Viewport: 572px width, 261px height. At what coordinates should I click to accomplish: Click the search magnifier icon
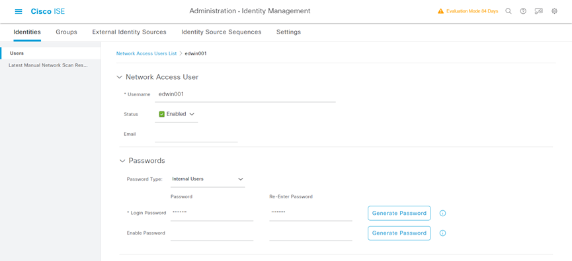pyautogui.click(x=508, y=11)
